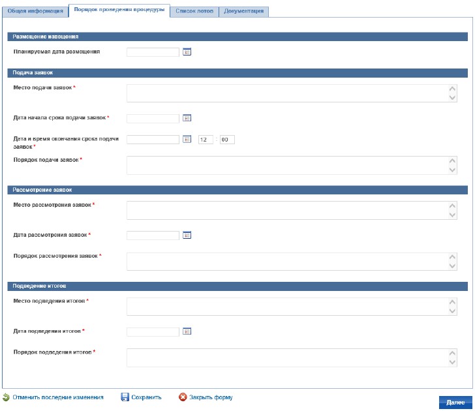The image size is (475, 411).
Task: Click the red close form icon
Action: [183, 397]
